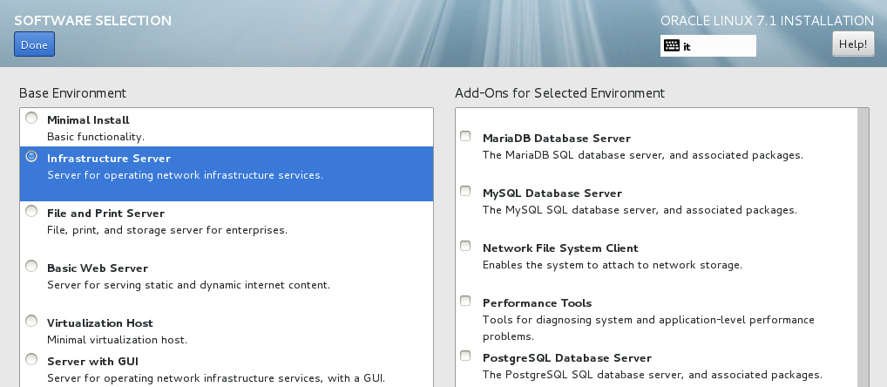Click the 'MariaDB Database Server' label
This screenshot has height=387, width=887.
[557, 138]
